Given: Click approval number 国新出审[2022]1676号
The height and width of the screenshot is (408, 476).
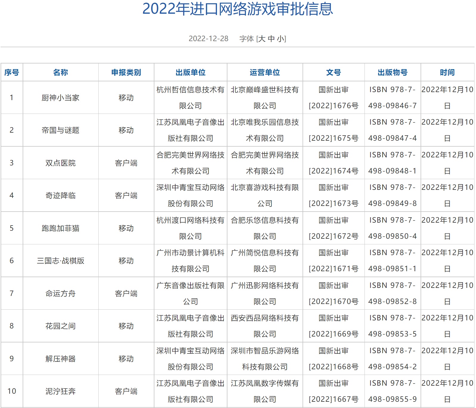Looking at the screenshot, I should point(334,98).
